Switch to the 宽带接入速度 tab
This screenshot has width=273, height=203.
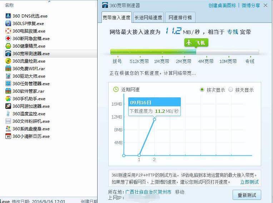tap(116, 18)
